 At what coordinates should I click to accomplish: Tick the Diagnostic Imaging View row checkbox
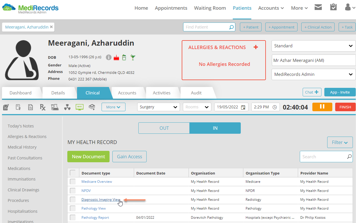tap(73, 200)
